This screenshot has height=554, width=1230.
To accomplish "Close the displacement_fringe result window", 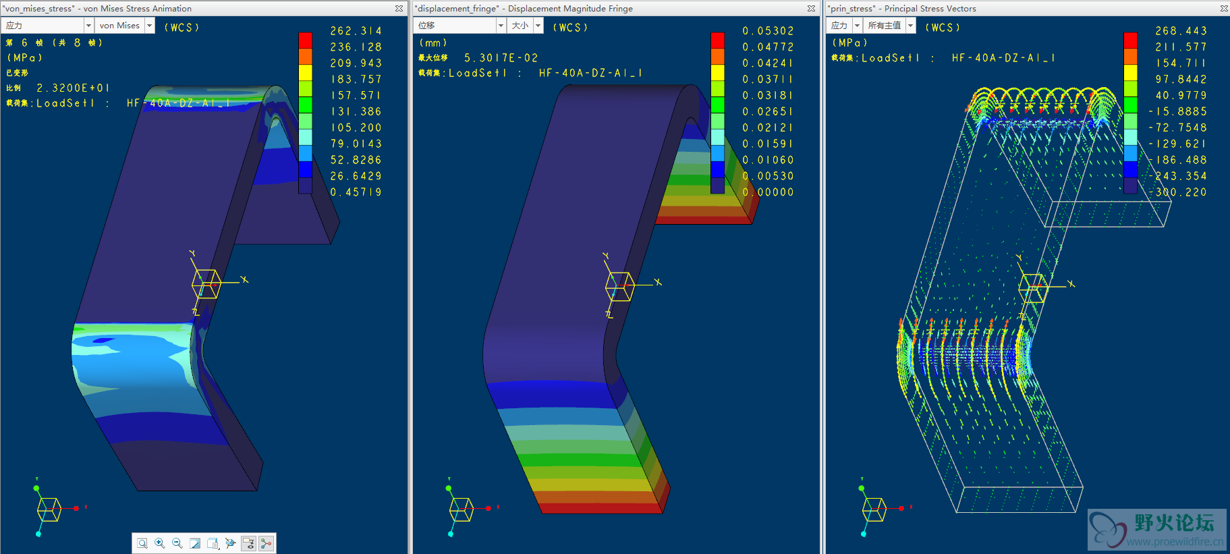I will point(811,8).
